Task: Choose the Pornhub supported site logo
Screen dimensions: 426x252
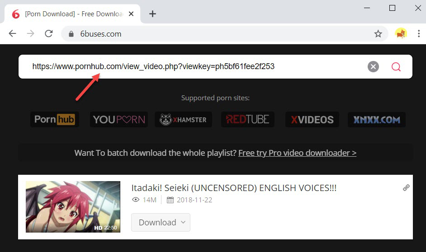Action: [54, 119]
